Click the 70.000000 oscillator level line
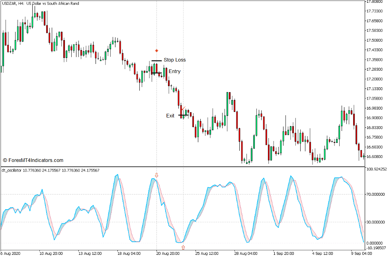The width and height of the screenshot is (389, 258). tap(279, 194)
